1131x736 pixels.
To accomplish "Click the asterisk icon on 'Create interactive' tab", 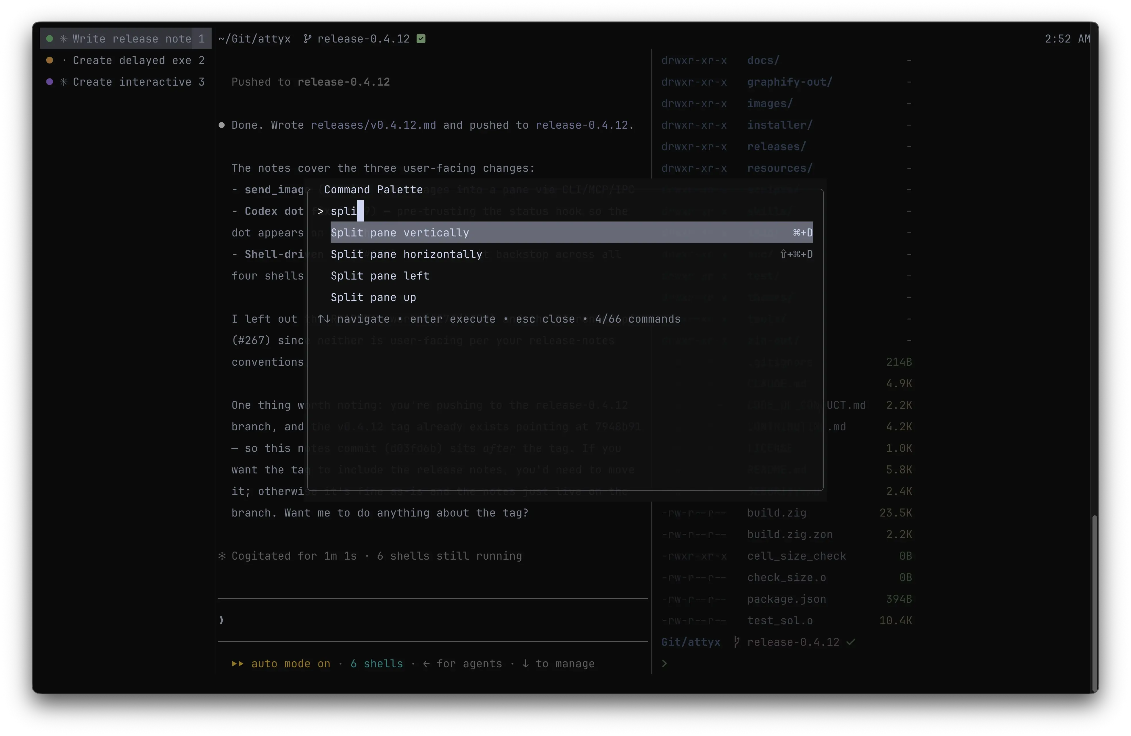I will [63, 82].
